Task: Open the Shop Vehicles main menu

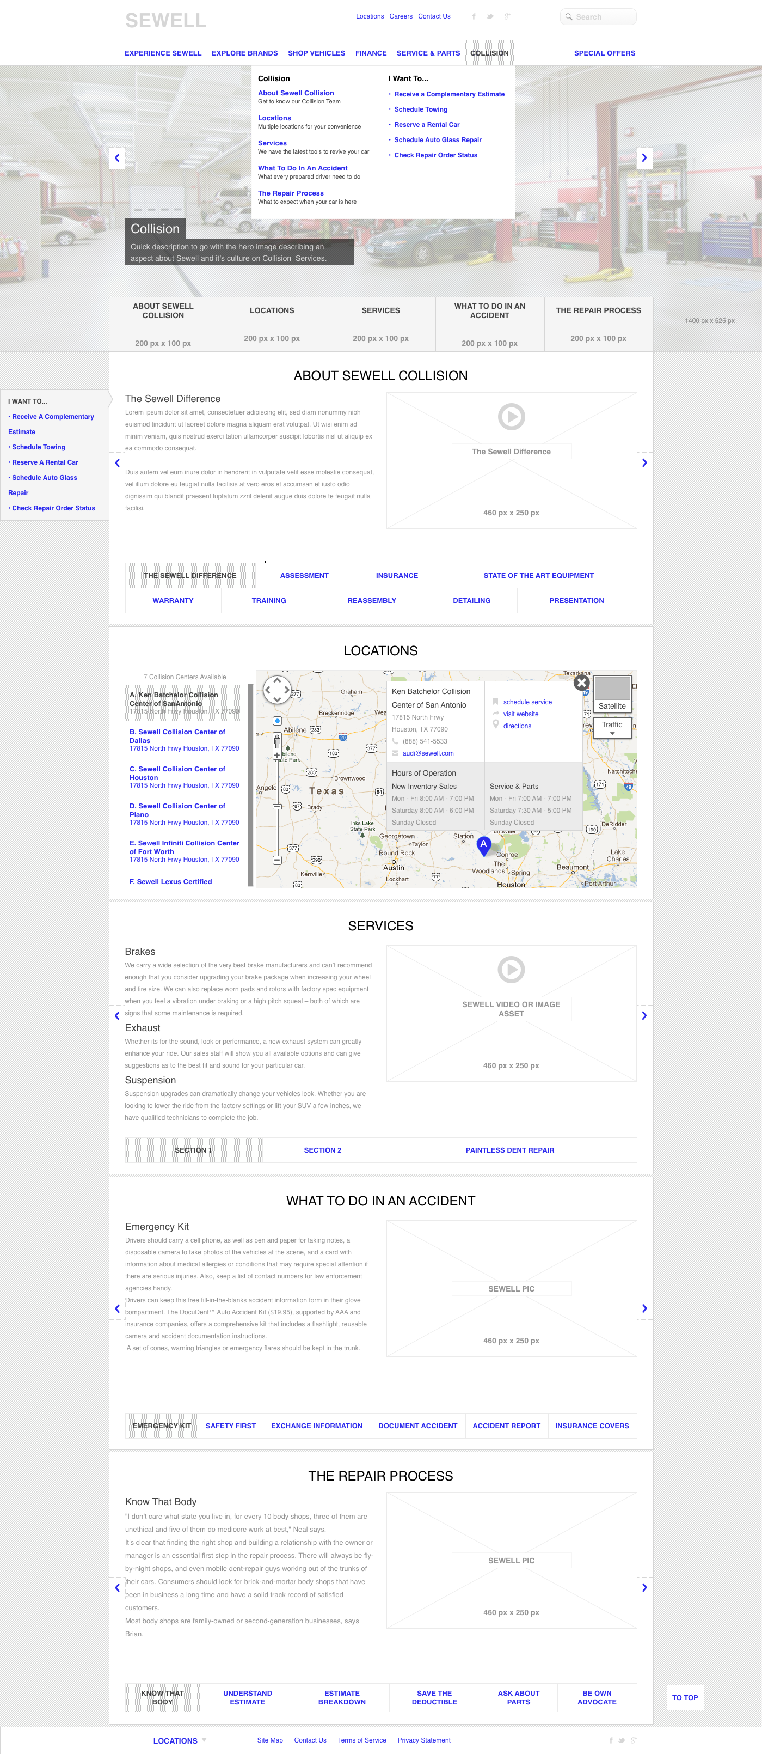Action: tap(316, 53)
